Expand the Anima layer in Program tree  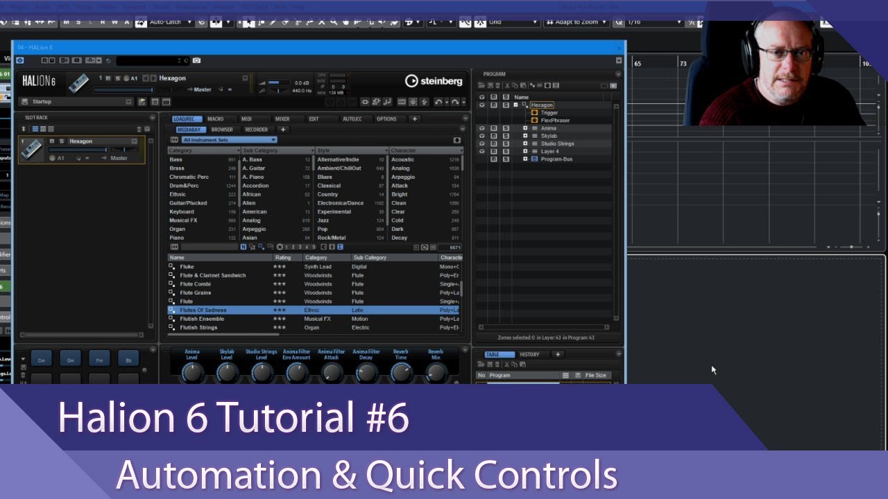(x=525, y=128)
